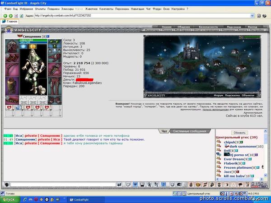The image size is (271, 203).
Task: Open the Комплекты menu
Action: click(106, 9)
